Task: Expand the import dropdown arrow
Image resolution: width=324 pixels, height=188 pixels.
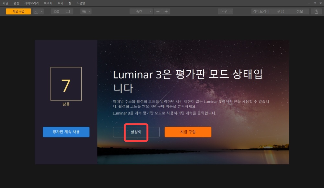Action: (41, 11)
